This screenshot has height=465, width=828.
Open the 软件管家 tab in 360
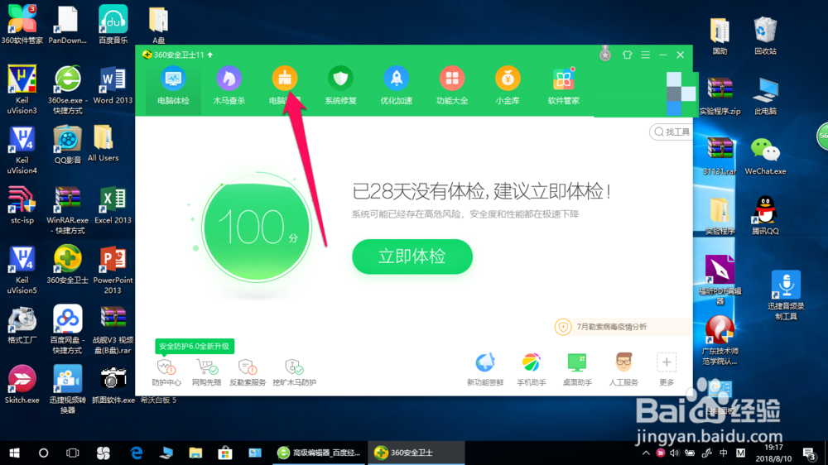[563, 85]
